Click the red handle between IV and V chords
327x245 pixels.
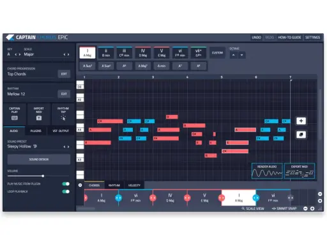coord(187,198)
